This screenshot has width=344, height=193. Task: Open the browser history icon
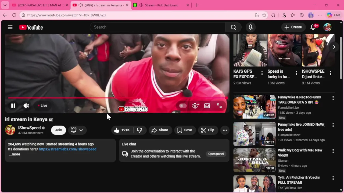(302, 15)
